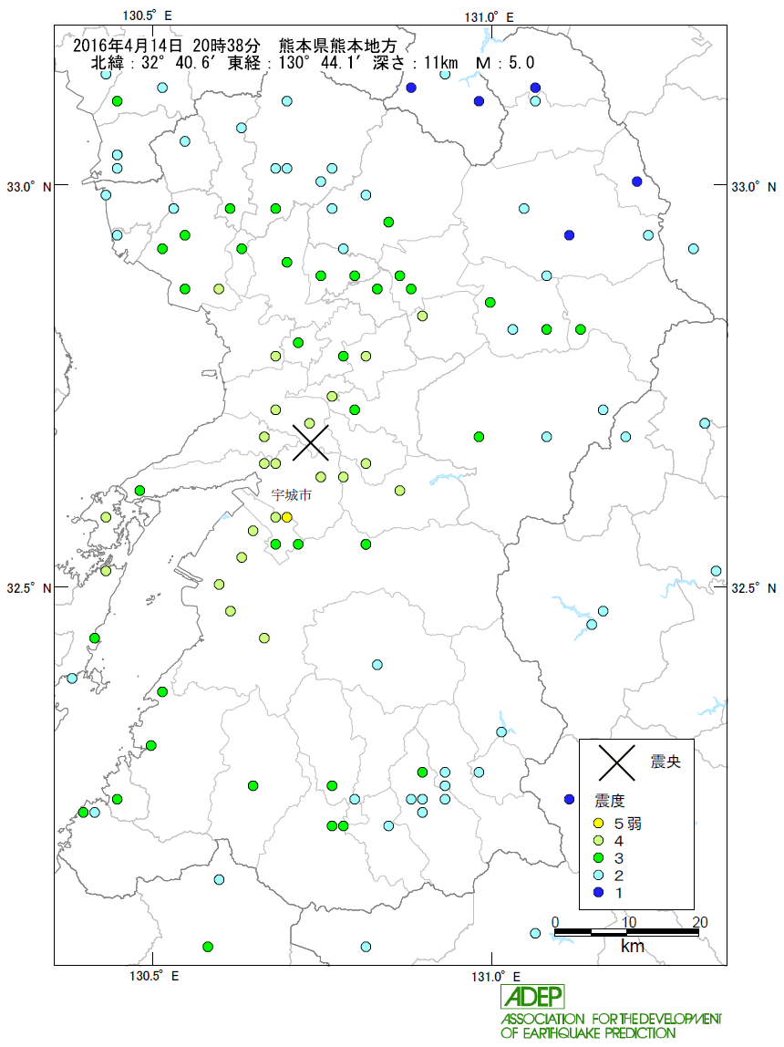Screen dimensions: 784x1047
Task: Click the right 32.5° N latitude label
Action: coord(753,587)
